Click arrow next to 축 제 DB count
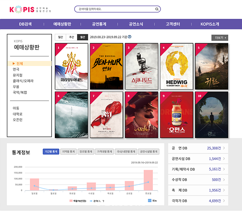242x211 pixels. click(x=224, y=190)
